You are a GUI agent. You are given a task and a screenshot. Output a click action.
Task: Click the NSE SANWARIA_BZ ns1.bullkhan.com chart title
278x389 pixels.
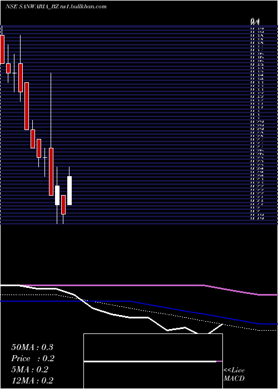(56, 7)
